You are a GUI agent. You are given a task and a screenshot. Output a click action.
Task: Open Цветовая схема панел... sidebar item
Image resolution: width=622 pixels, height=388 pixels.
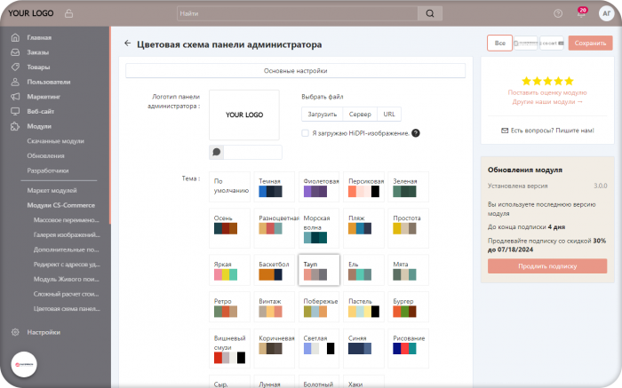[x=67, y=309]
